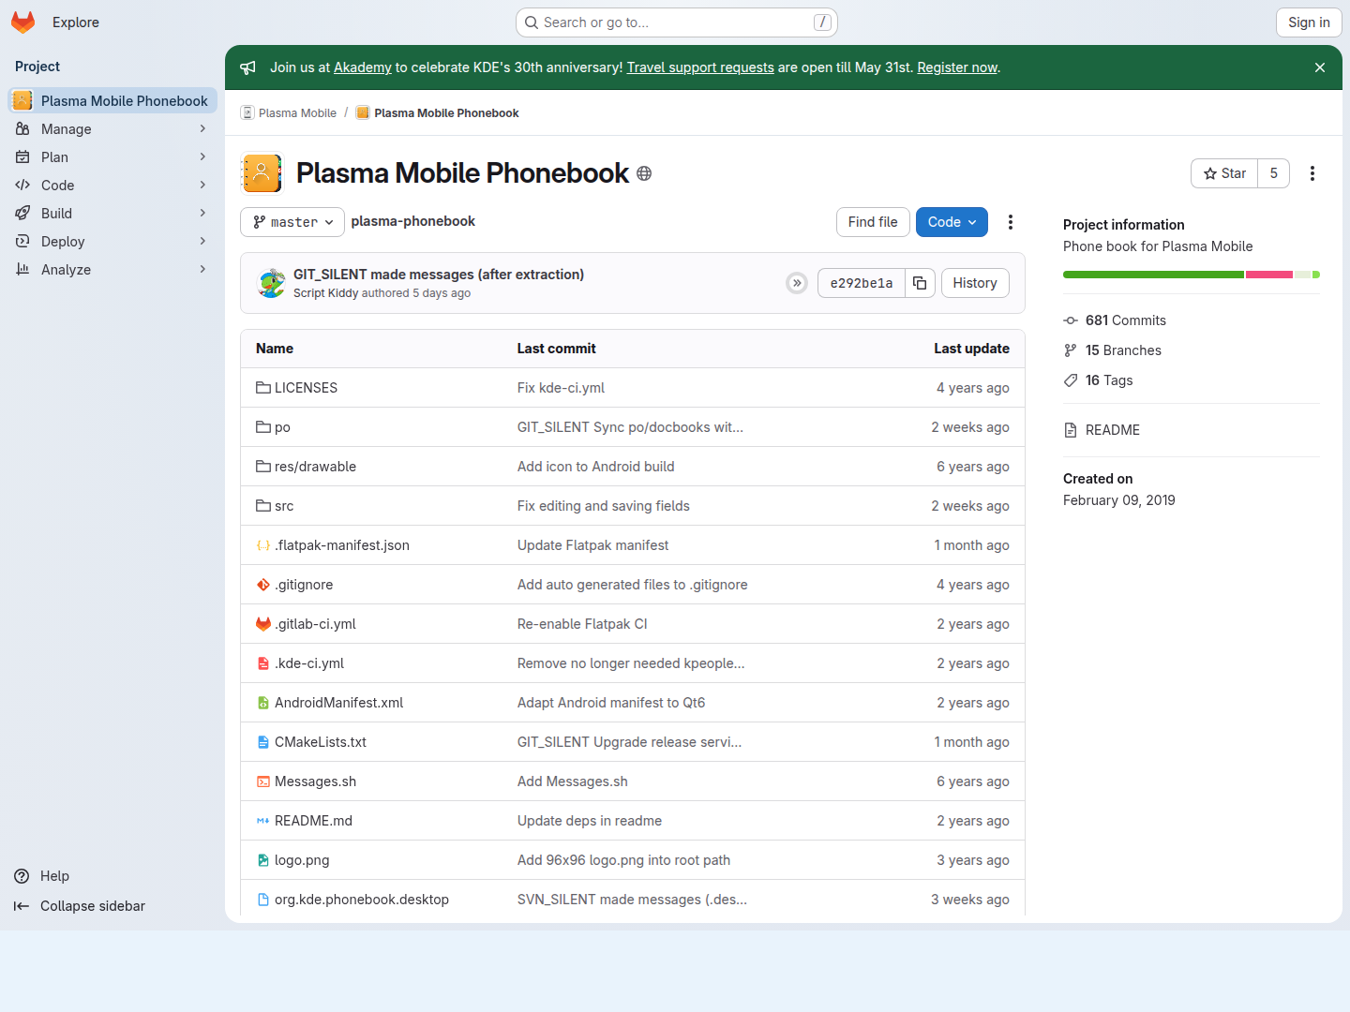Click Register now link
The image size is (1350, 1012).
tap(957, 67)
